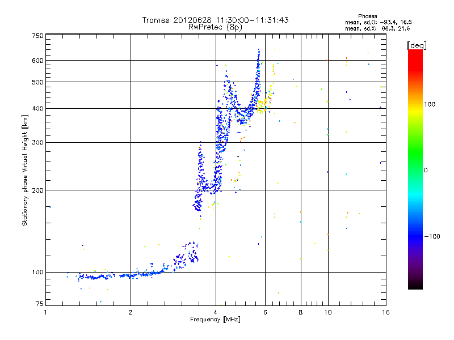Click the yellow X-mode echoes near 400 km at 6 MHz
Viewport: 454px width, 340px height.
(x=262, y=105)
